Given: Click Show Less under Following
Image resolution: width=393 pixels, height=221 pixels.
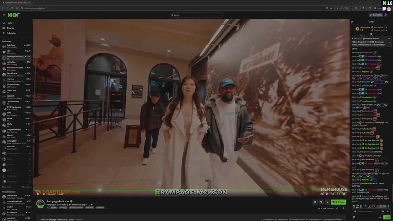Looking at the screenshot, I should point(26,187).
